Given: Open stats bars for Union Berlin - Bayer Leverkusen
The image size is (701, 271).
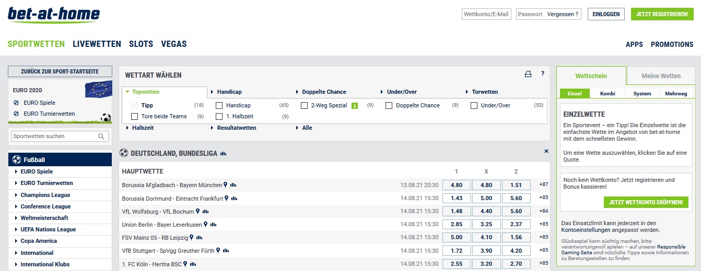Looking at the screenshot, I should [213, 225].
